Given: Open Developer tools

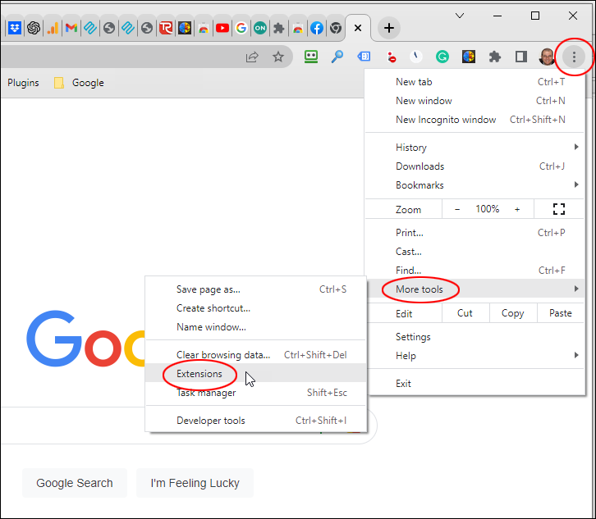Looking at the screenshot, I should [x=256, y=421].
